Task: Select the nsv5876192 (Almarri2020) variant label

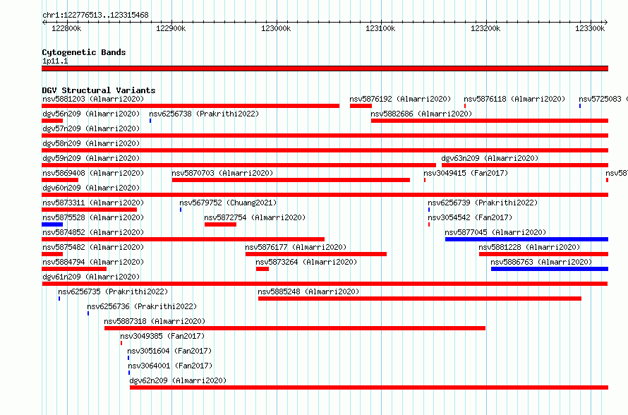Action: (400, 99)
